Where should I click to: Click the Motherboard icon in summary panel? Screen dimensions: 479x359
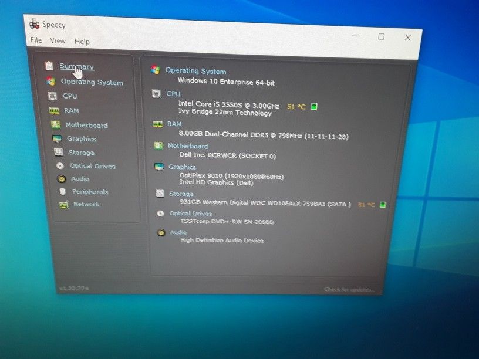[158, 145]
